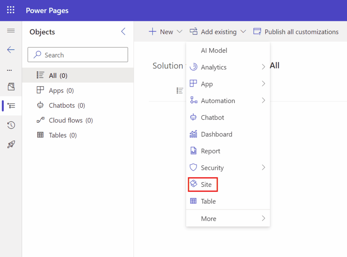Click the hamburger menu icon in left rail
The width and height of the screenshot is (347, 257).
pos(11,31)
